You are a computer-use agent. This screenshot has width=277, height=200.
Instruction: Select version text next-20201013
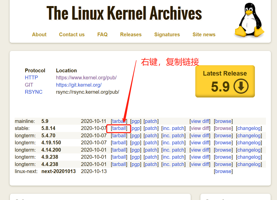click(59, 171)
